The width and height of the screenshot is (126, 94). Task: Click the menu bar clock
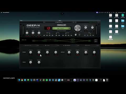coord(122,13)
